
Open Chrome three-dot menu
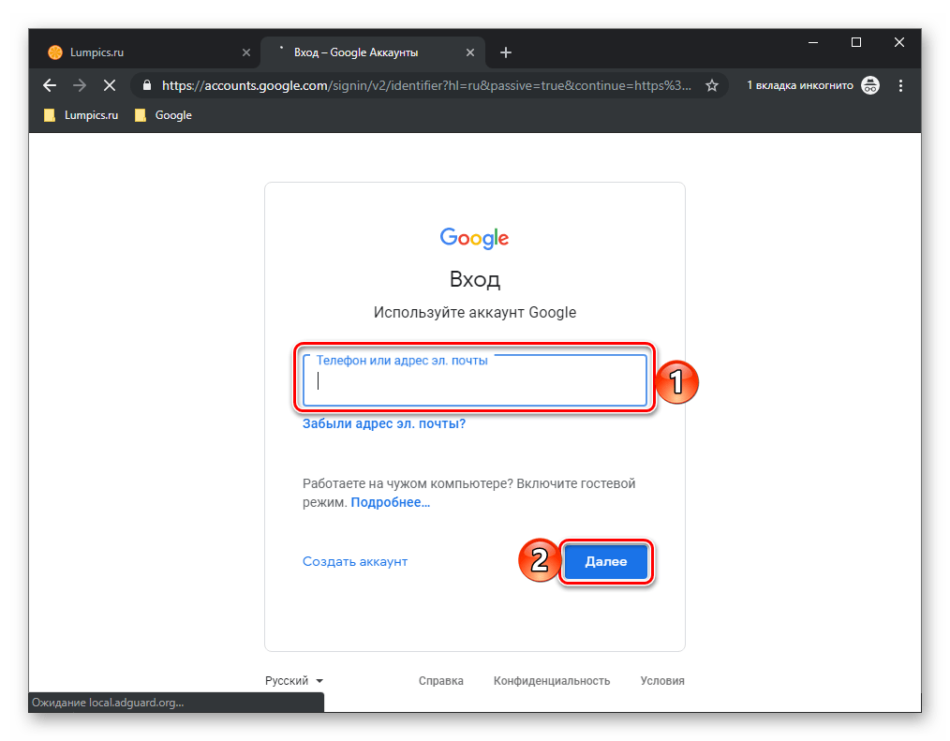point(901,85)
